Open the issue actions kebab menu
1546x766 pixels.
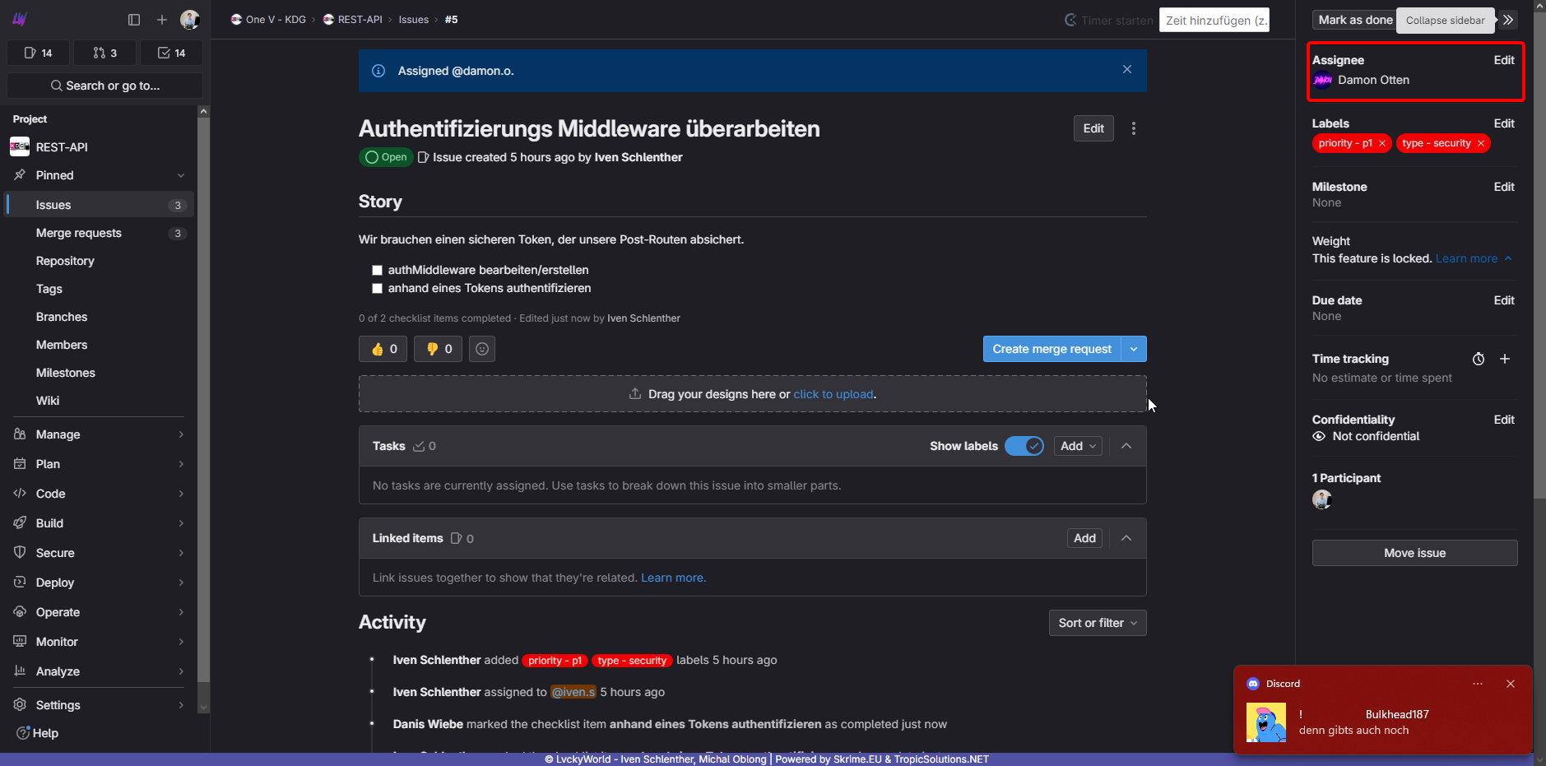pyautogui.click(x=1133, y=128)
